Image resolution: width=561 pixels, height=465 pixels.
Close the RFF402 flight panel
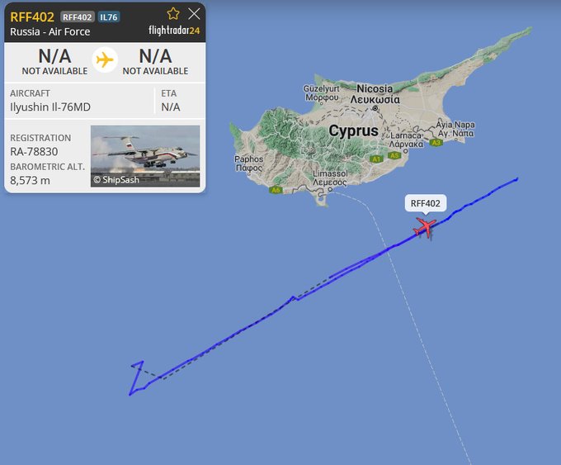[x=194, y=14]
